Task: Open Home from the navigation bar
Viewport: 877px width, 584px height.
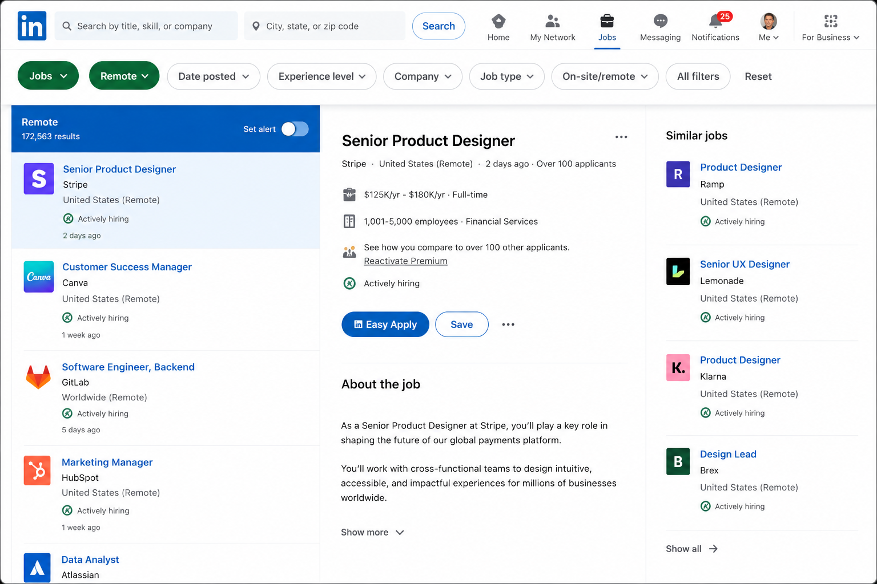Action: coord(498,28)
